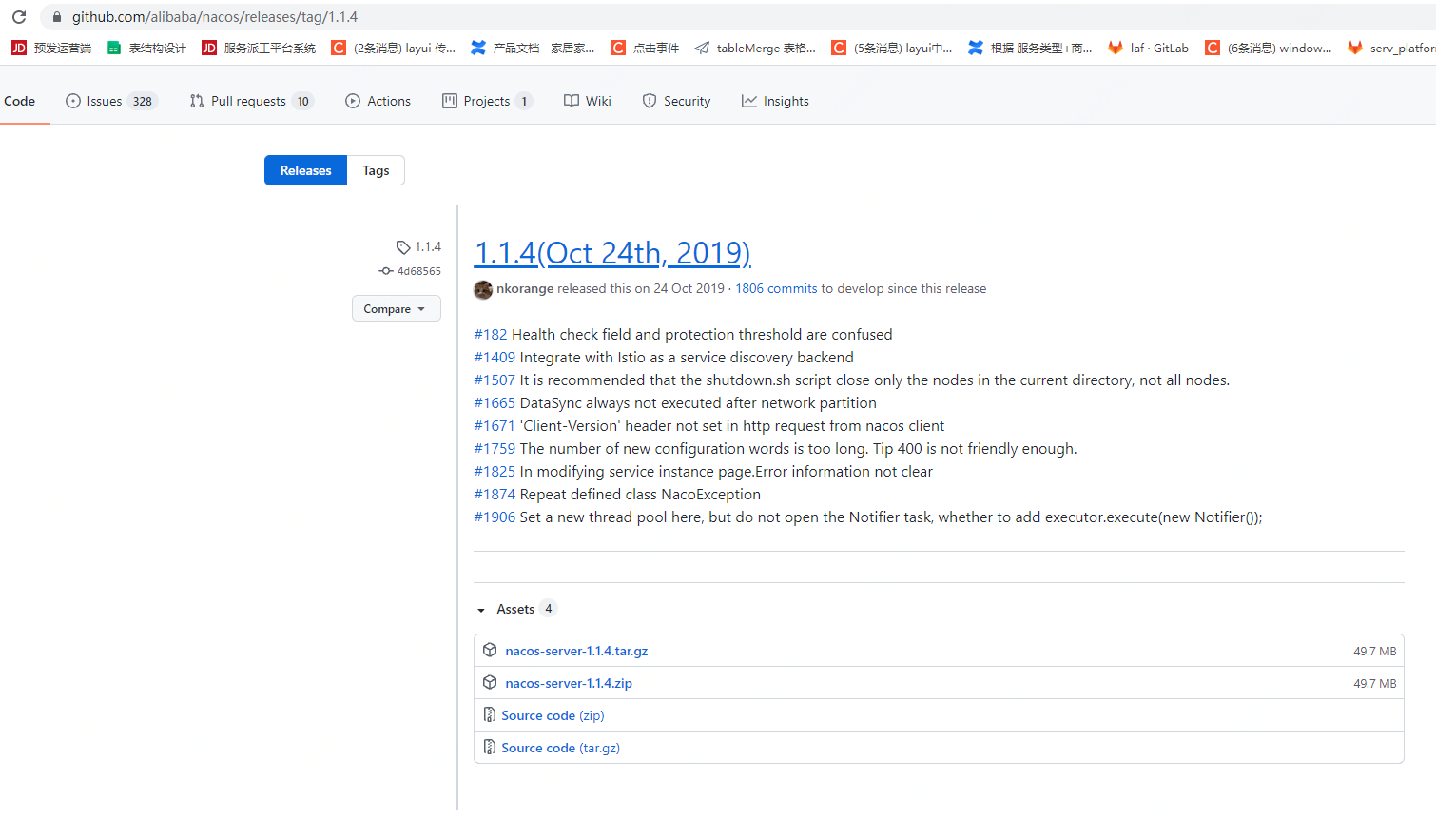
Task: Open the (2条消息) layui bookmark
Action: 394,48
